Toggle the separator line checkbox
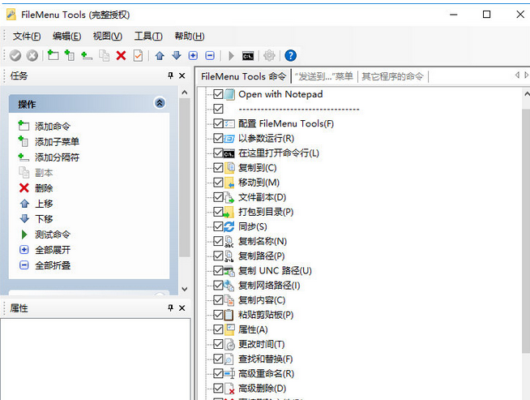The width and height of the screenshot is (530, 400). click(x=218, y=109)
